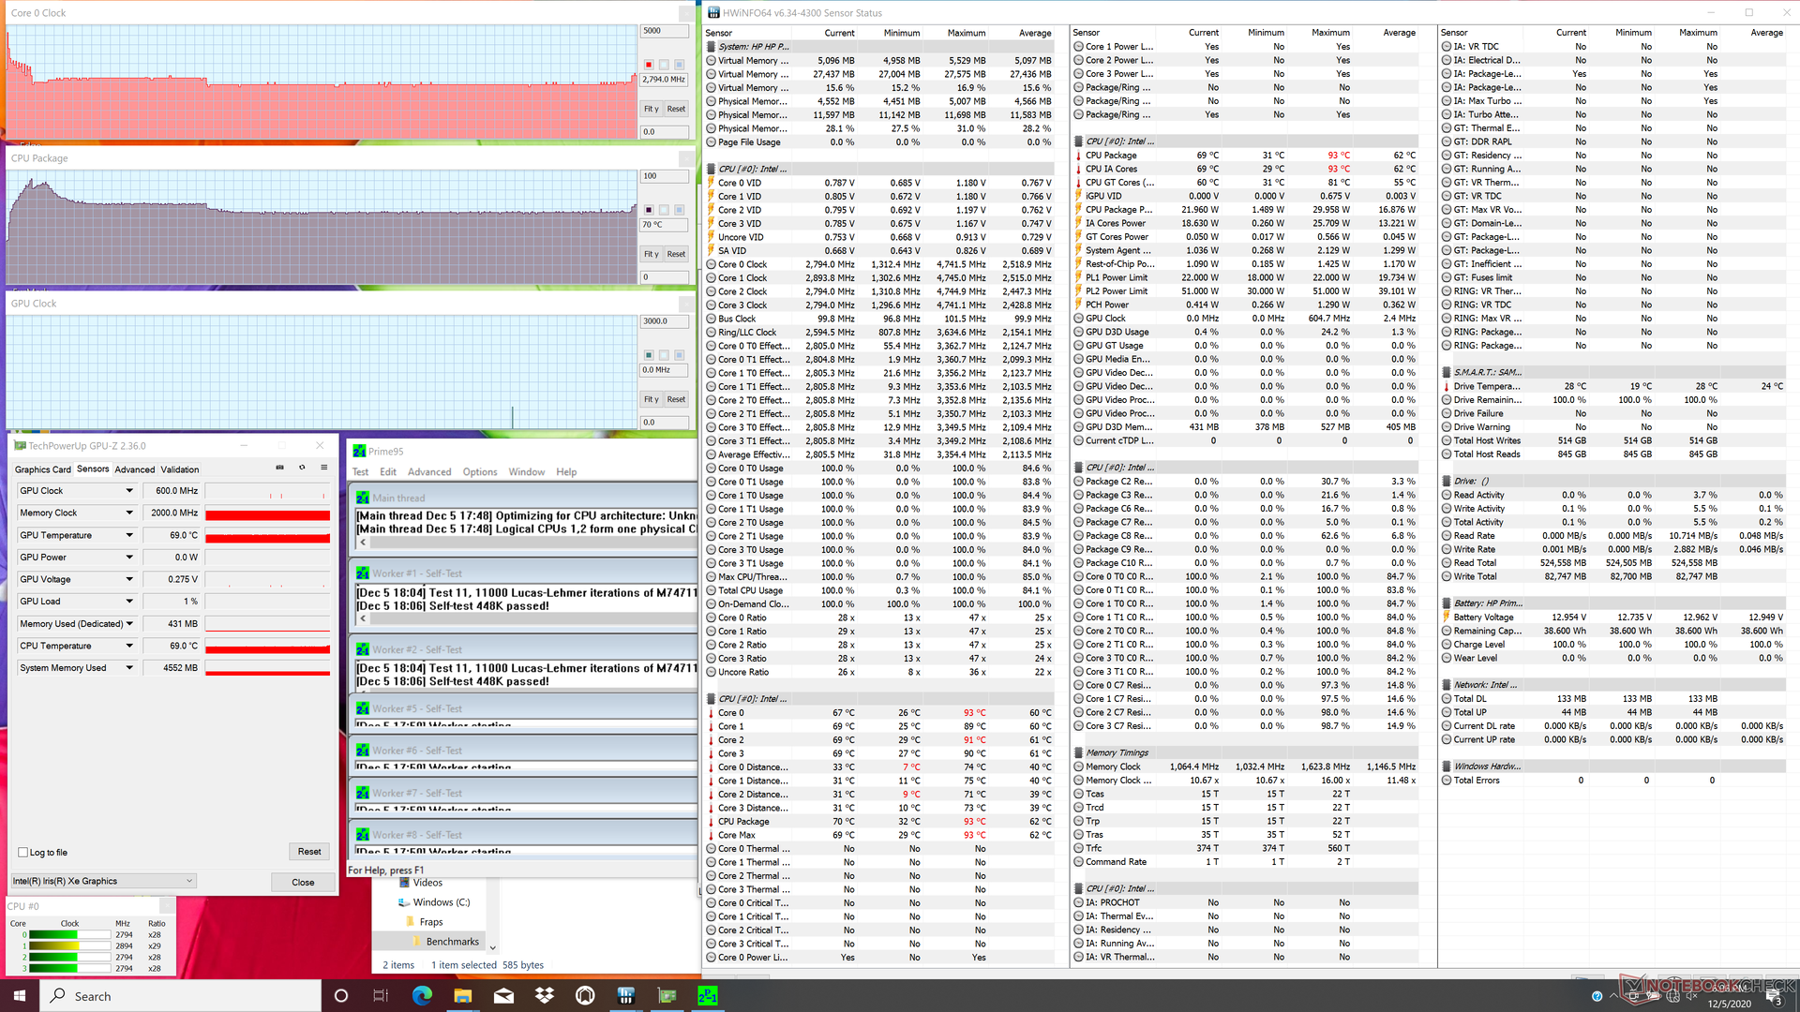
Task: Open GPU-Z hamburger menu icon
Action: tap(324, 468)
